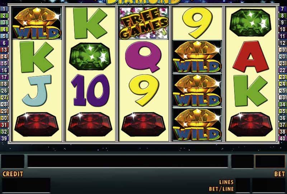
Task: Click the Free Games scatter symbol
Action: click(144, 23)
